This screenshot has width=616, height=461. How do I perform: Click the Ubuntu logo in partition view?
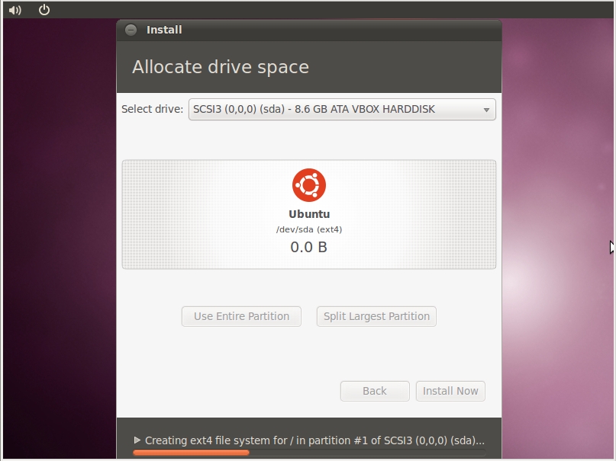coord(309,185)
